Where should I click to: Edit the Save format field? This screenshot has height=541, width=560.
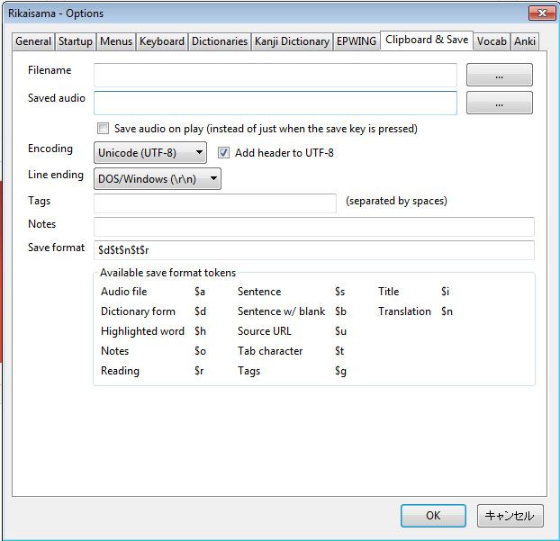tap(313, 250)
